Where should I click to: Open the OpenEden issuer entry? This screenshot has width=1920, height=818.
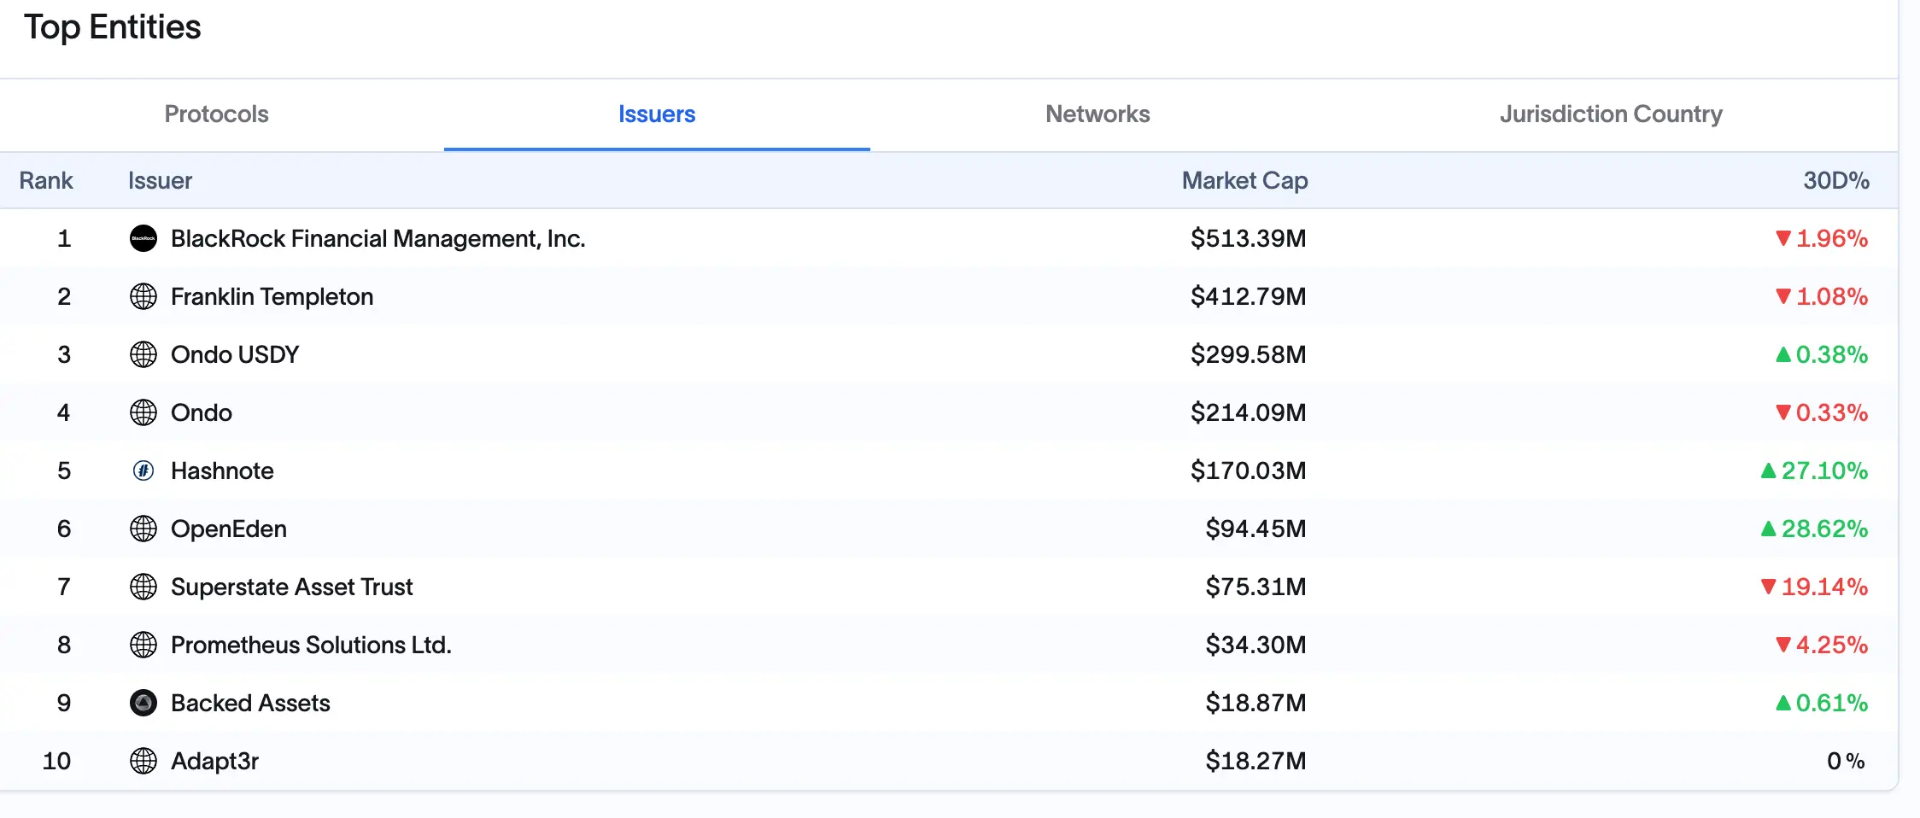(229, 529)
